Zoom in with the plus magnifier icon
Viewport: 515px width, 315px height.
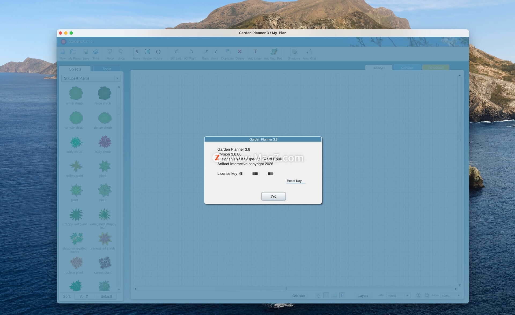click(x=418, y=295)
